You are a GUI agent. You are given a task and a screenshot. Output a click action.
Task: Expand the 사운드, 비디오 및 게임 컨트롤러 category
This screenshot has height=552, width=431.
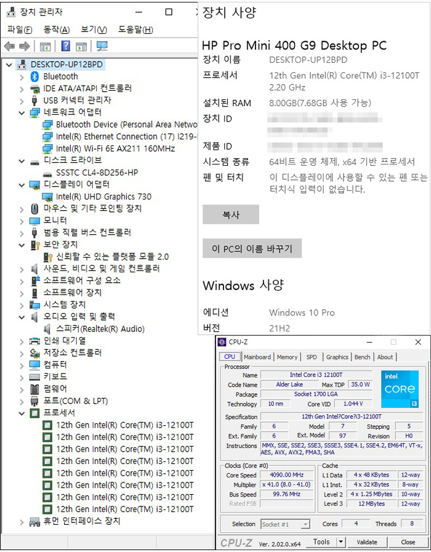[22, 270]
